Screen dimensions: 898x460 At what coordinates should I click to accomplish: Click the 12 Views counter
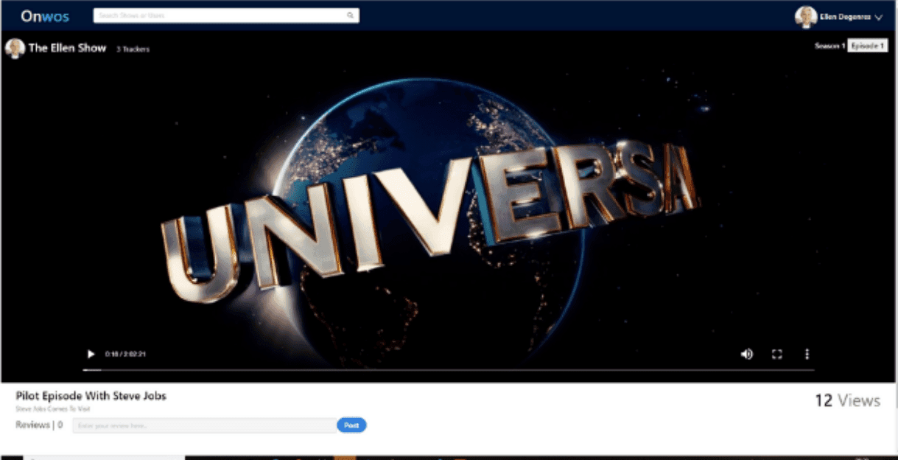tap(847, 400)
